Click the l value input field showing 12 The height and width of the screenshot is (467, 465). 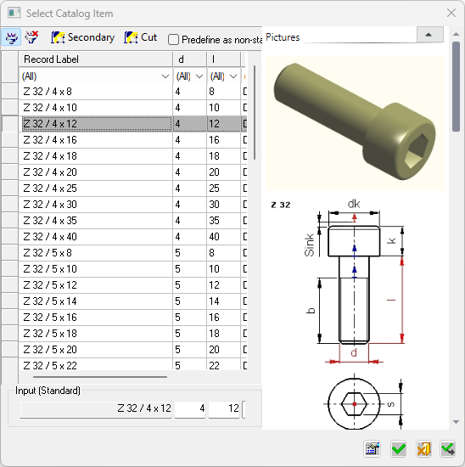[x=224, y=408]
